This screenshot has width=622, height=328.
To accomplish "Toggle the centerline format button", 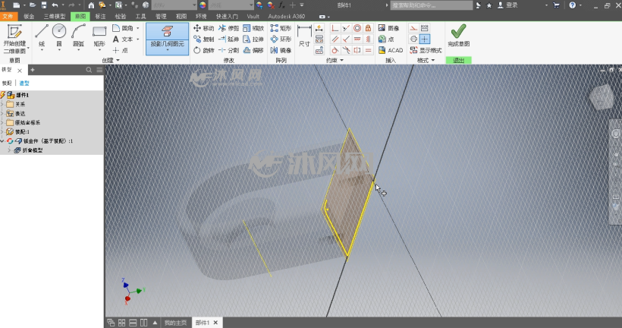I will tap(413, 39).
